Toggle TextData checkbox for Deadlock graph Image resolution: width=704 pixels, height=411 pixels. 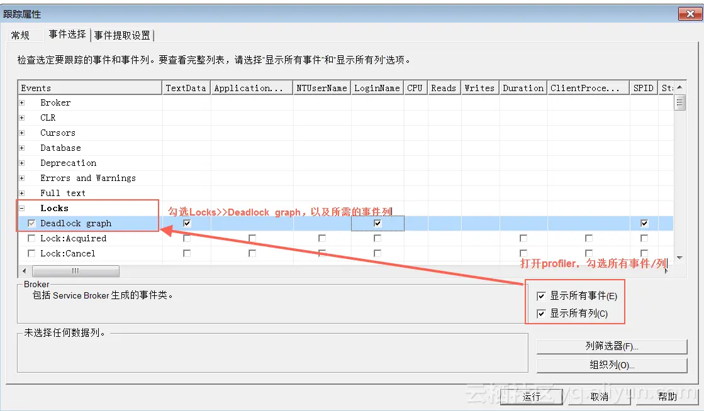(x=186, y=223)
